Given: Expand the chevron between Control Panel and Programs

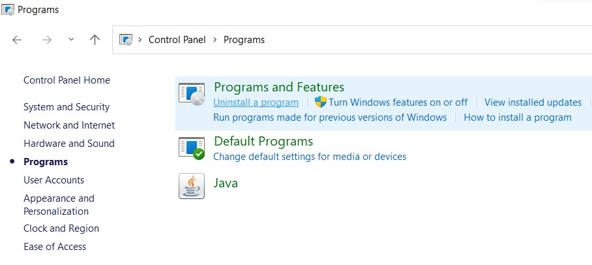Looking at the screenshot, I should click(x=215, y=40).
